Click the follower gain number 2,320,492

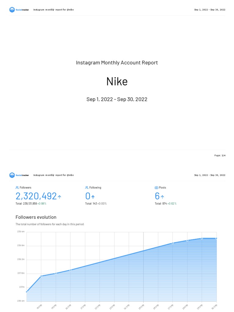click(36, 196)
